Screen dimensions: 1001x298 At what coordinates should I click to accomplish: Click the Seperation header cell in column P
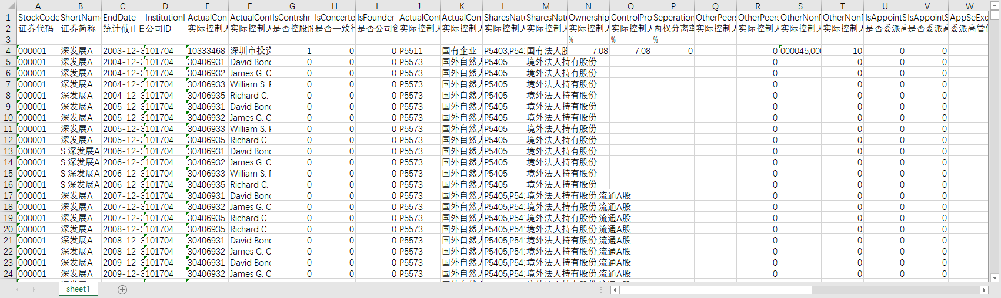coord(673,18)
